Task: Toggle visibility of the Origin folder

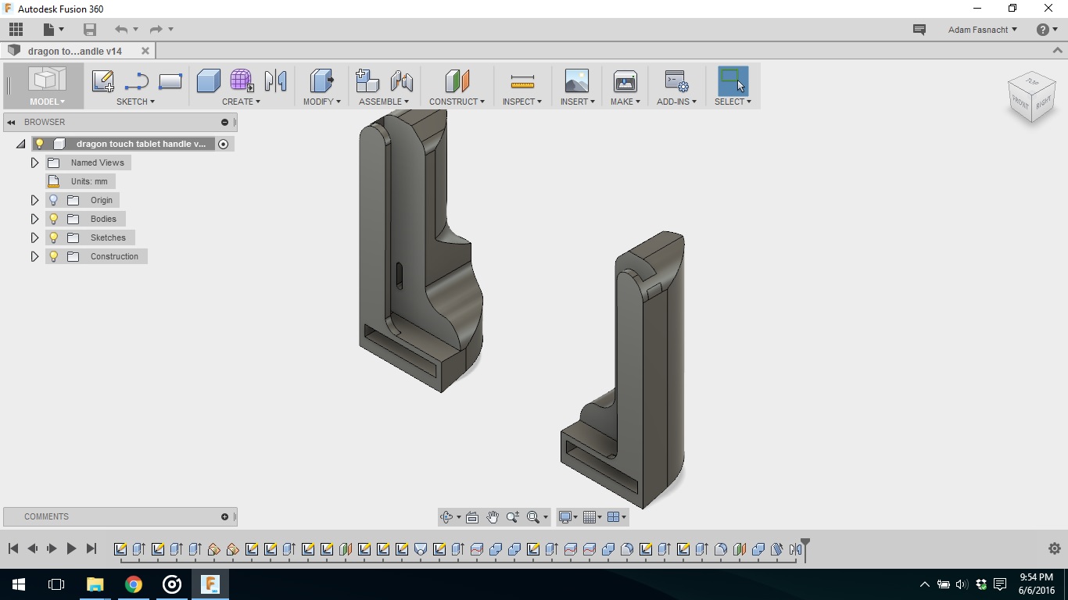Action: coord(52,200)
